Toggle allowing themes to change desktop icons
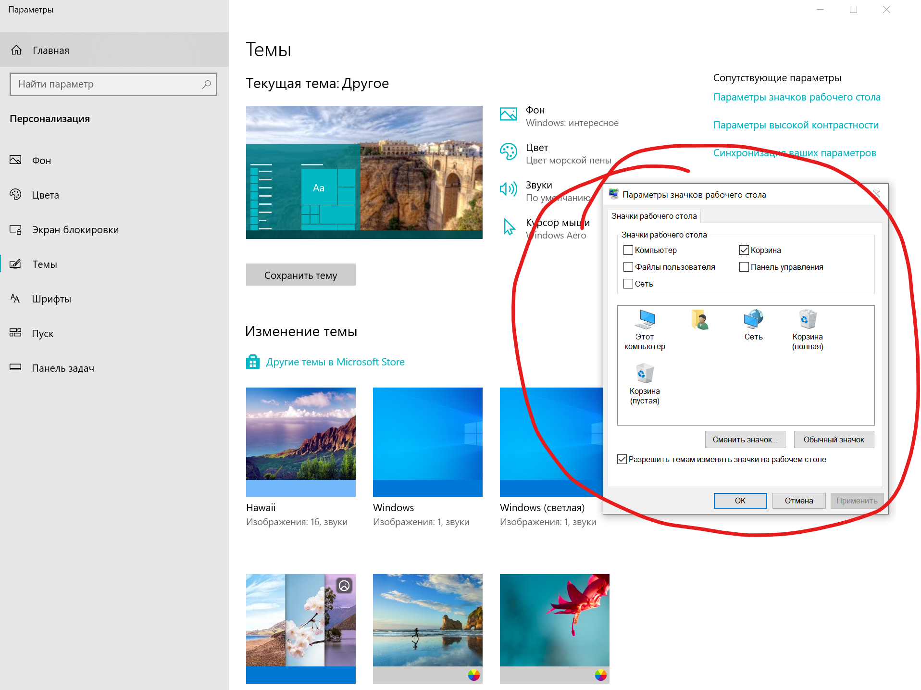 pyautogui.click(x=622, y=459)
